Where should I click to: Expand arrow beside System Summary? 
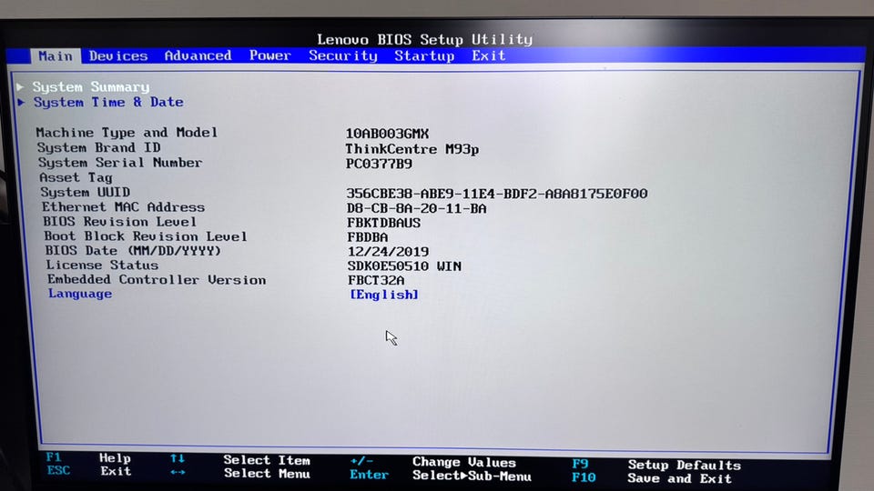pos(21,87)
